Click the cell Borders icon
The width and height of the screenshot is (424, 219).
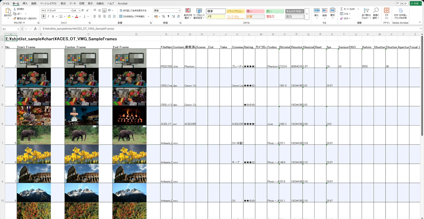coord(61,16)
